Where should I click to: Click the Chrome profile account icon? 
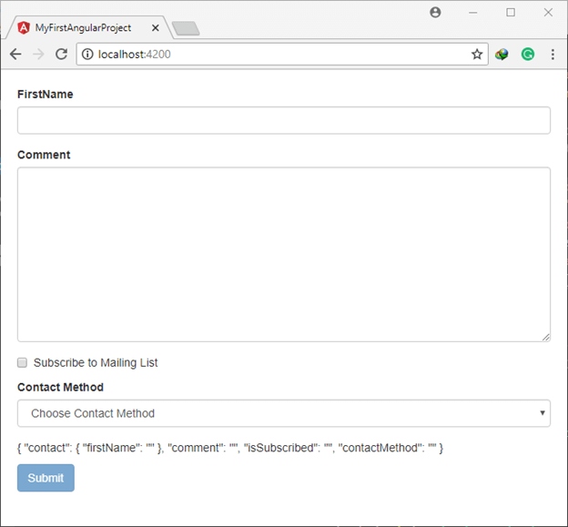tap(435, 13)
